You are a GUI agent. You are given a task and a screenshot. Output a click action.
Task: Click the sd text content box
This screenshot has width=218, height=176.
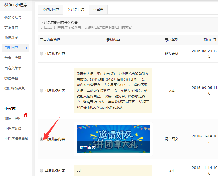click(113, 171)
